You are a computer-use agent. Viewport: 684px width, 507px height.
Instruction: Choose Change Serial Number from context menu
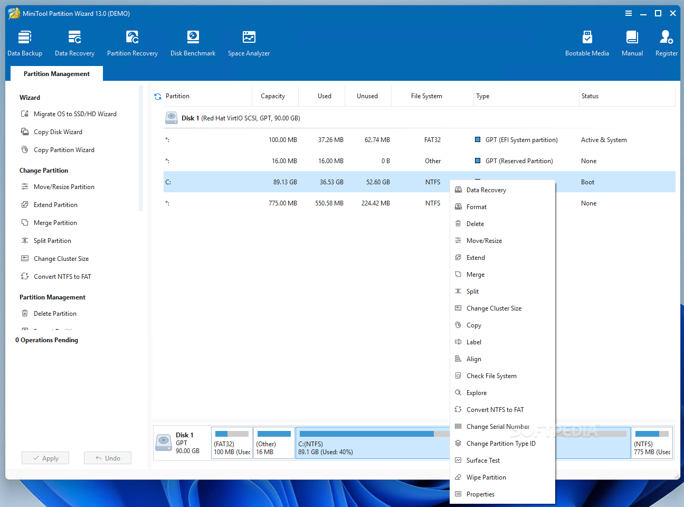pyautogui.click(x=502, y=427)
